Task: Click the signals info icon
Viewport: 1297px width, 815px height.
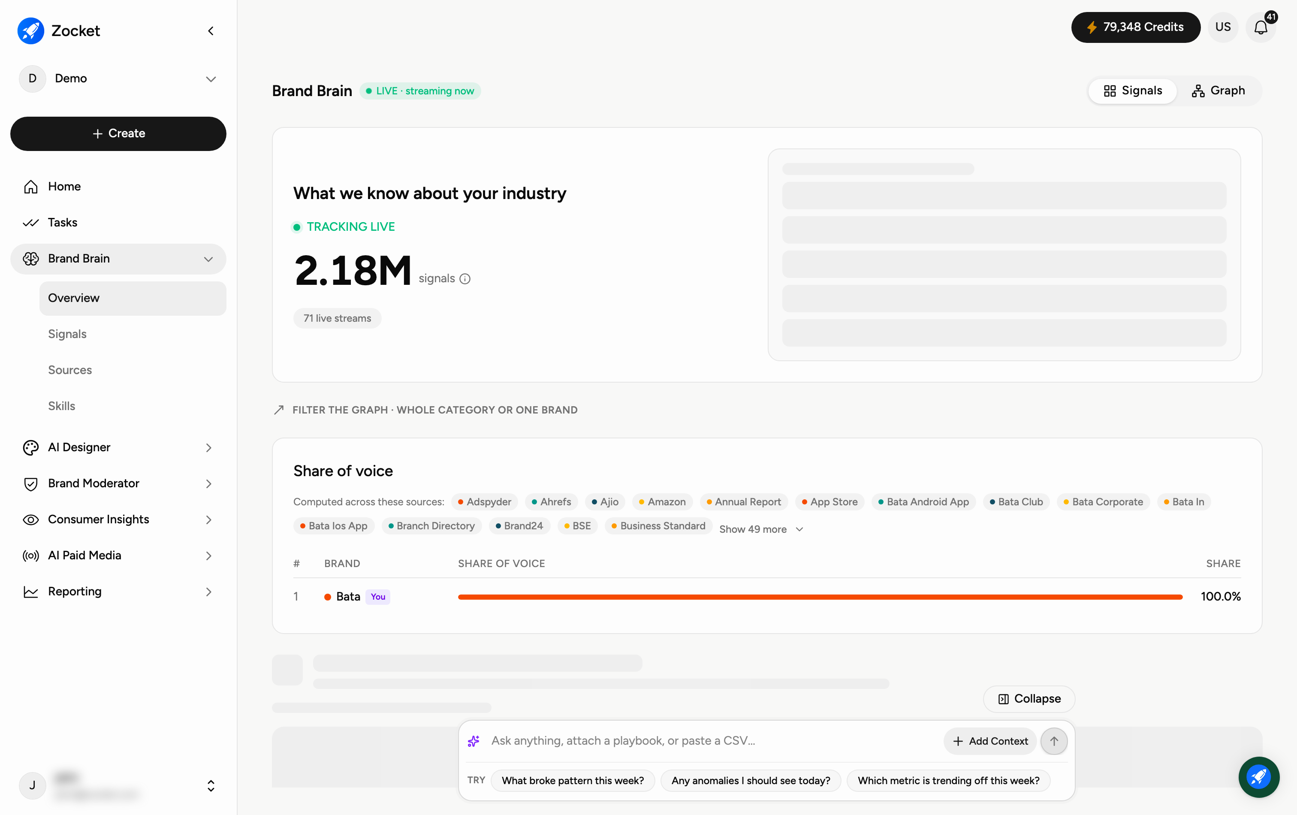Action: pos(465,279)
